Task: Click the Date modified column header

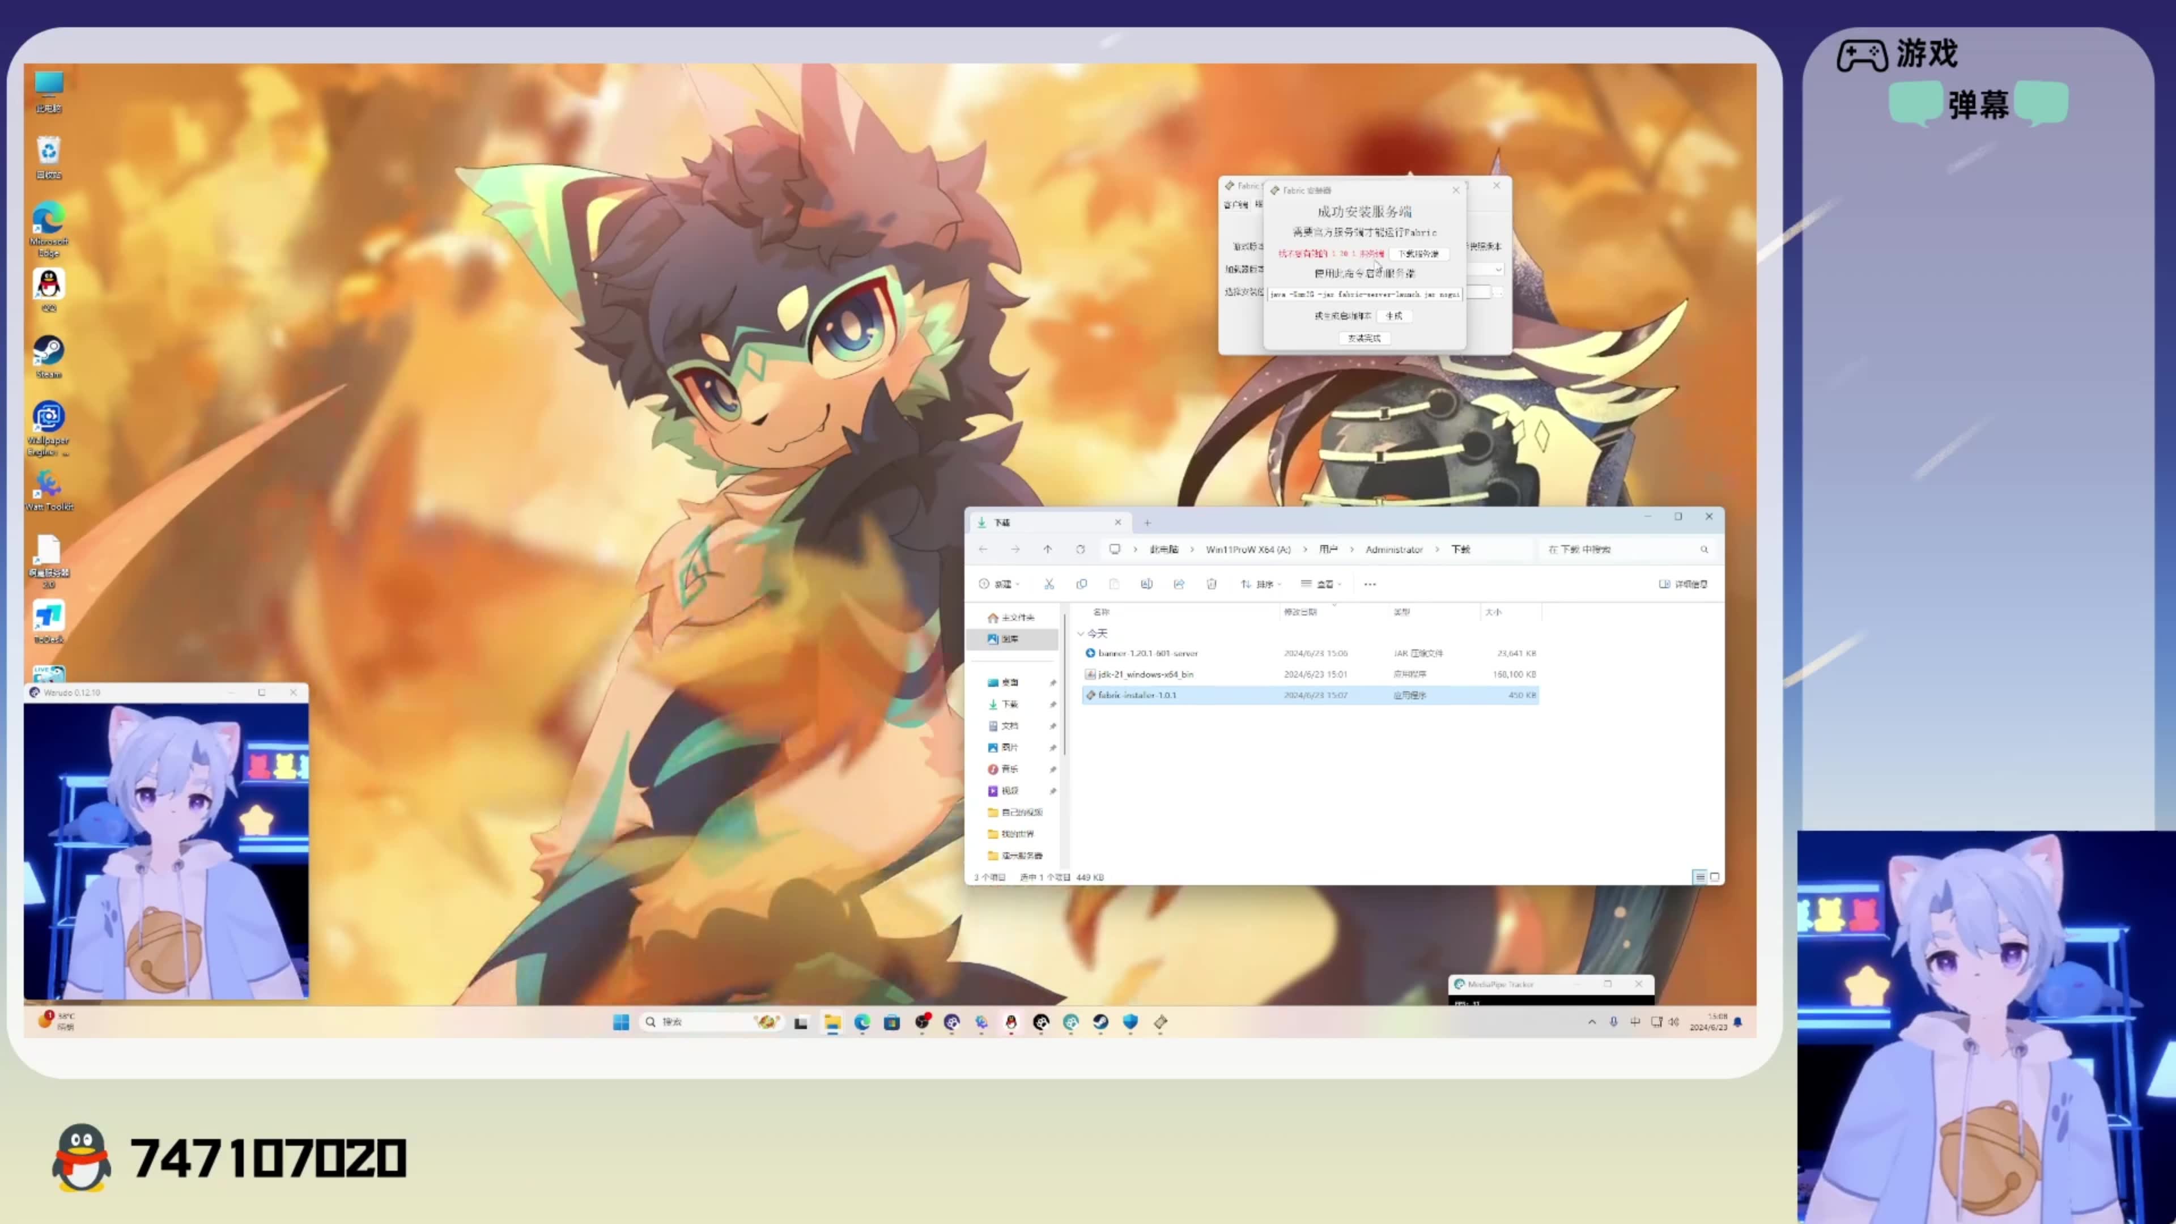Action: 1300,611
